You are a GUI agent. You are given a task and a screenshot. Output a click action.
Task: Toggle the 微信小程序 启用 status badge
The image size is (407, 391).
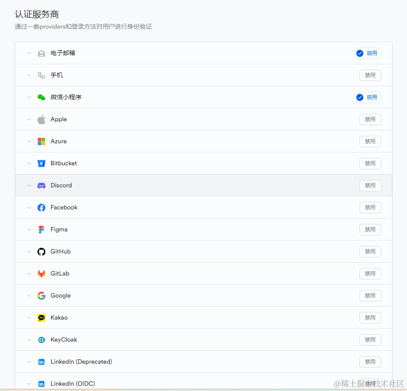368,97
